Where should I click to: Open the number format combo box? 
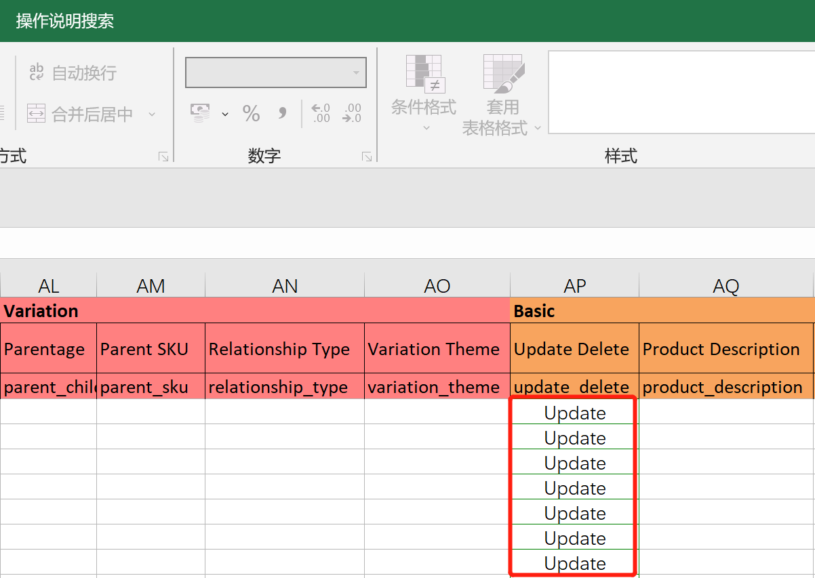276,73
